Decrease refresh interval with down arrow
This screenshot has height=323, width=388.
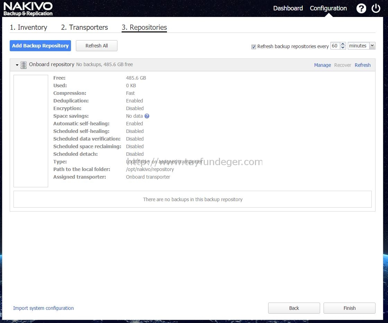[343, 47]
